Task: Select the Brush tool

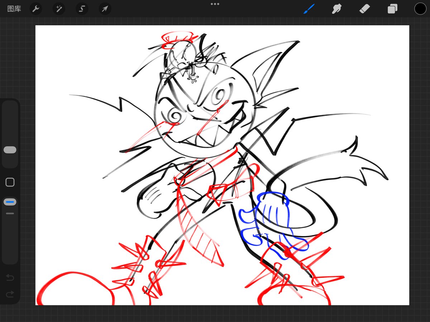Action: pyautogui.click(x=309, y=9)
